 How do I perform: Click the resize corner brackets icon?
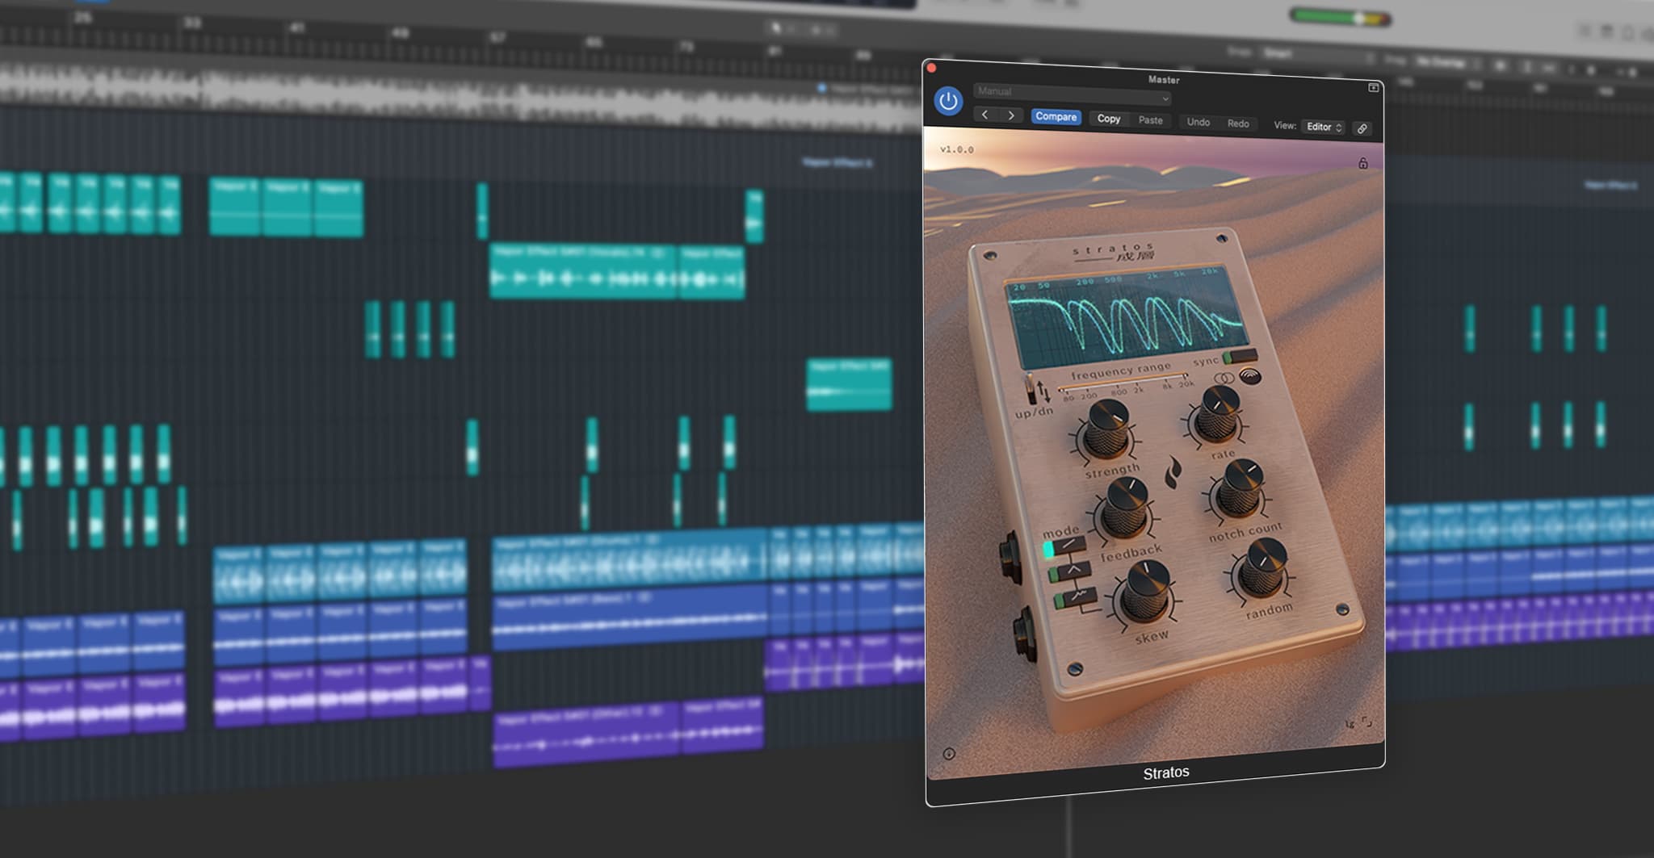click(1366, 722)
